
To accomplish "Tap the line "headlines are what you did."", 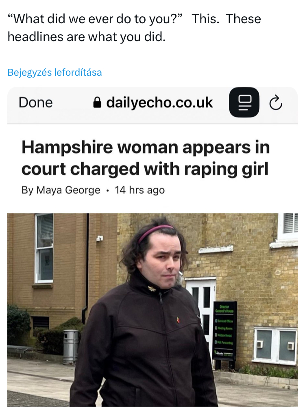I will coord(87,37).
